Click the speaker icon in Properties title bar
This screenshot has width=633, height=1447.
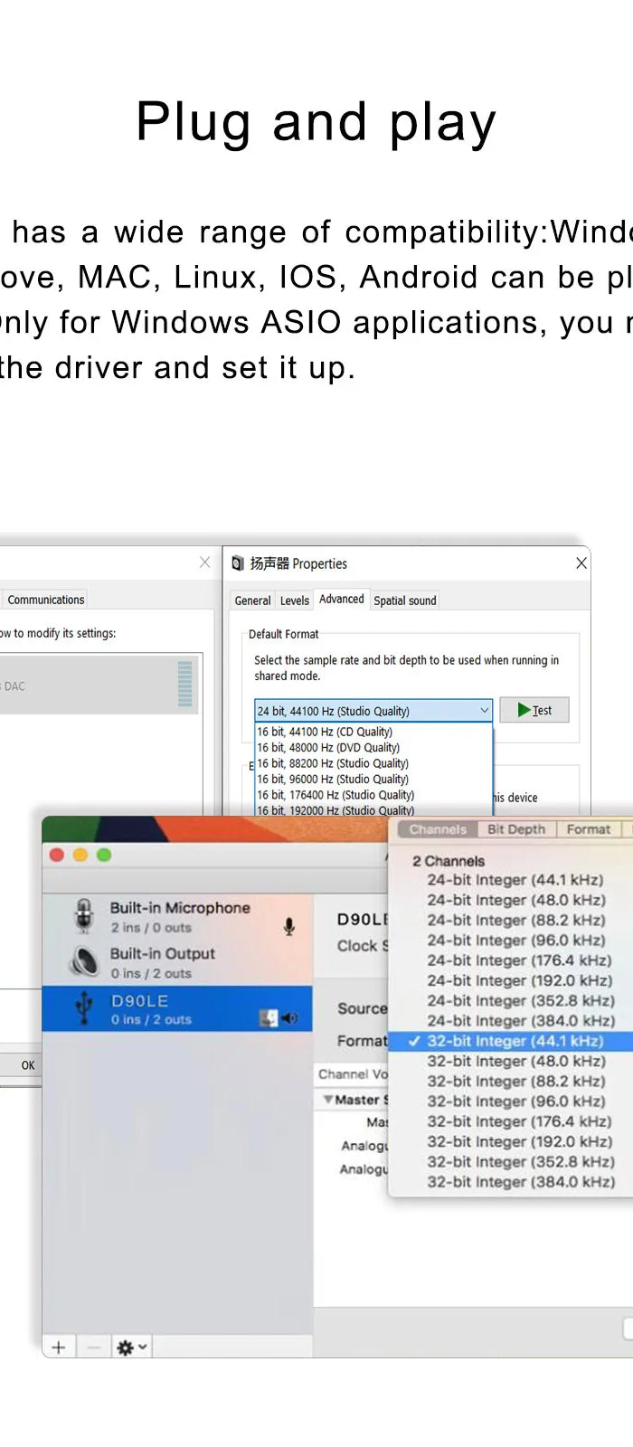pos(238,563)
